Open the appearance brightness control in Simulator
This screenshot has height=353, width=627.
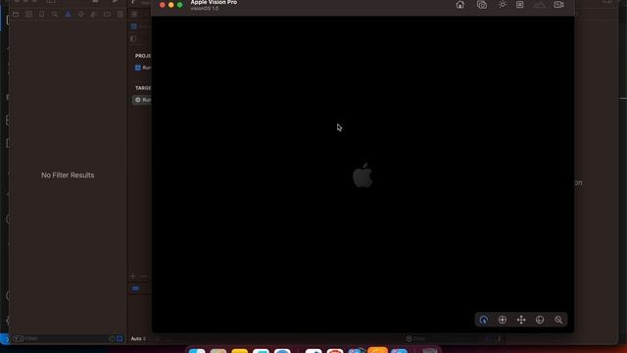point(503,5)
